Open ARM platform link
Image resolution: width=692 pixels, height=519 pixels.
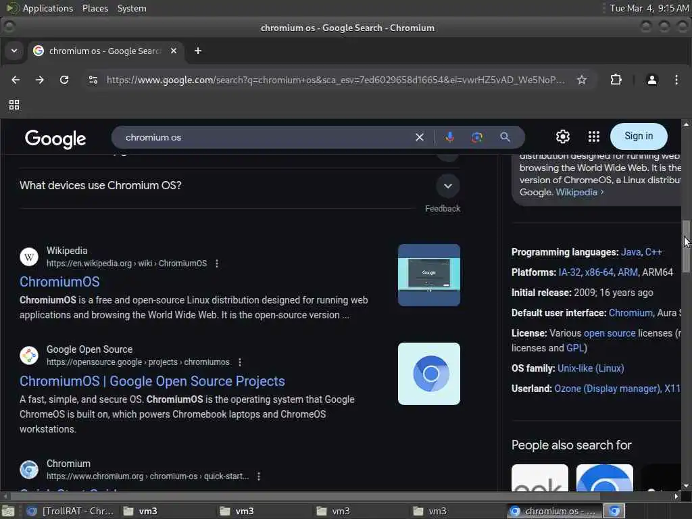[628, 273]
